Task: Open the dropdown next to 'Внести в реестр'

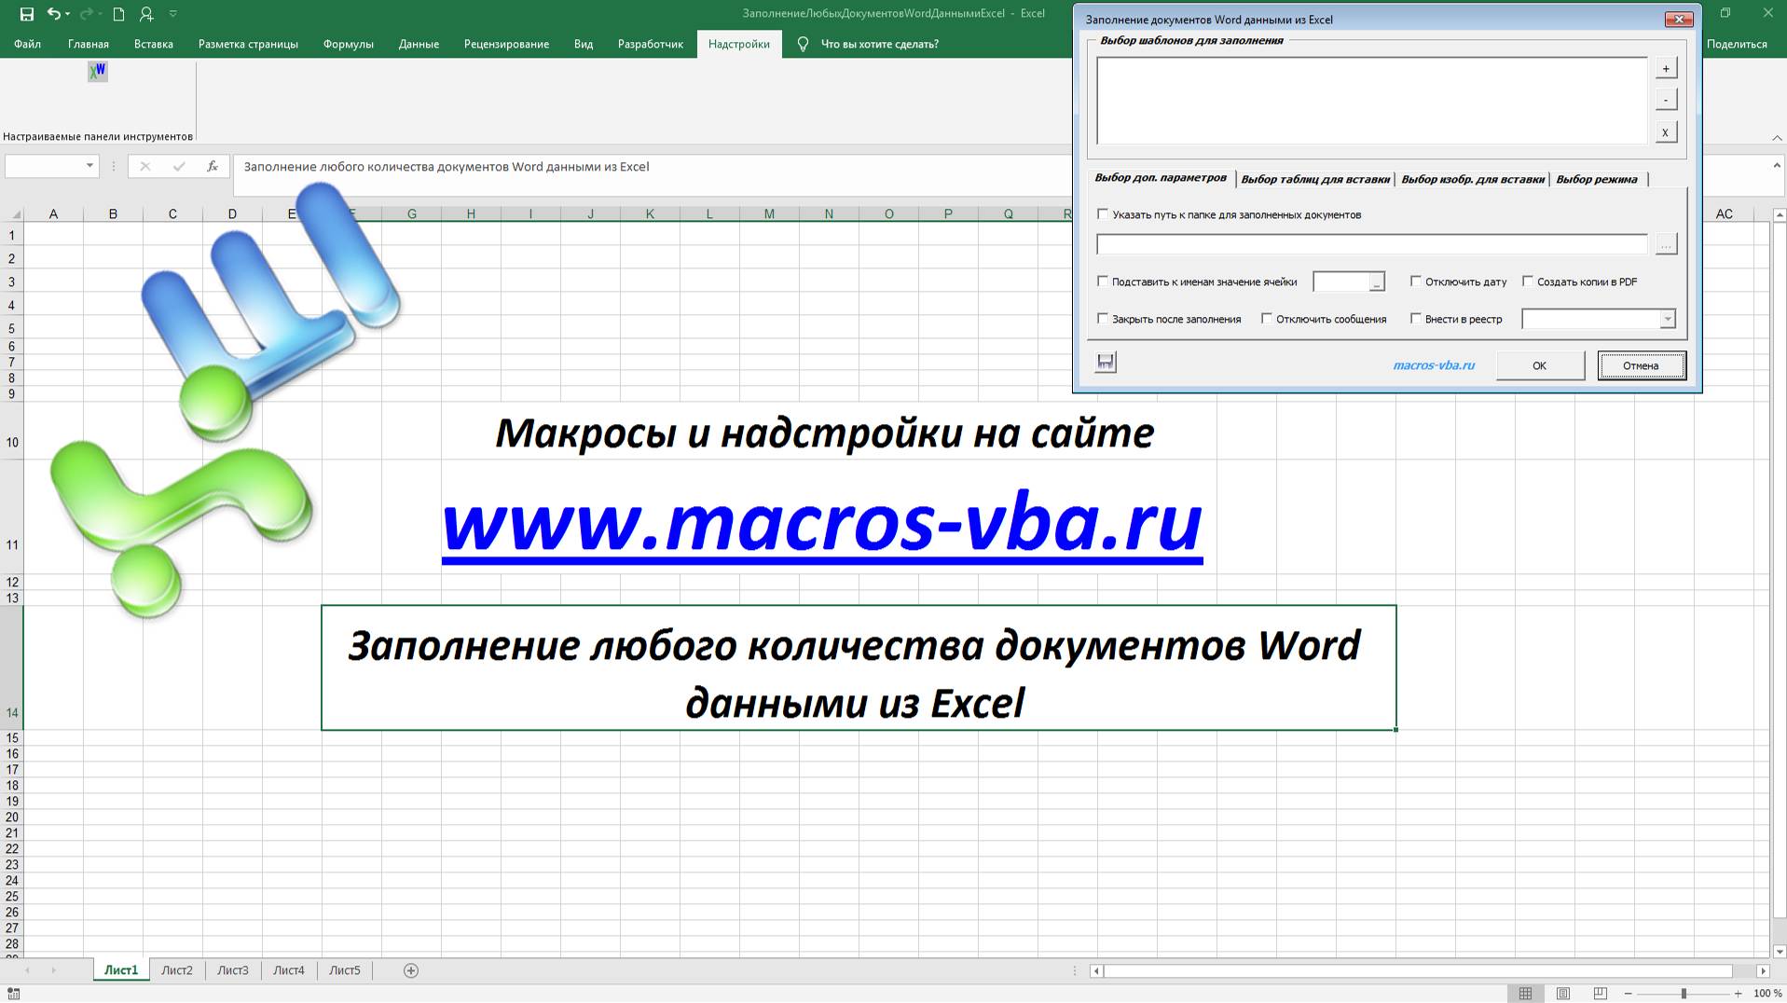Action: pos(1668,318)
